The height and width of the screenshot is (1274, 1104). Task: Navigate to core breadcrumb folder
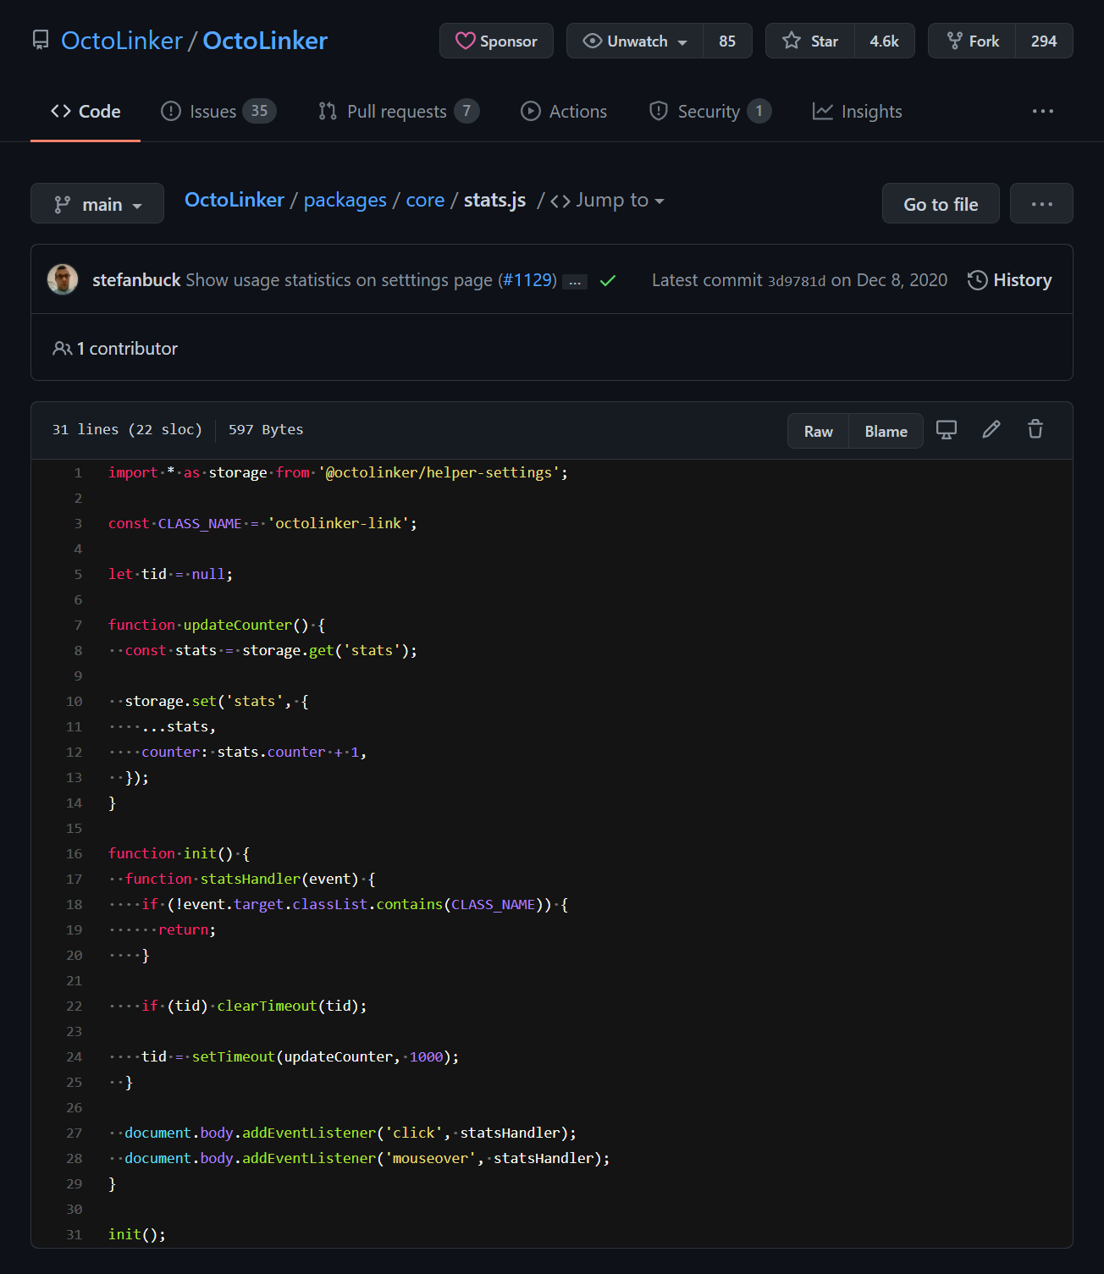425,201
